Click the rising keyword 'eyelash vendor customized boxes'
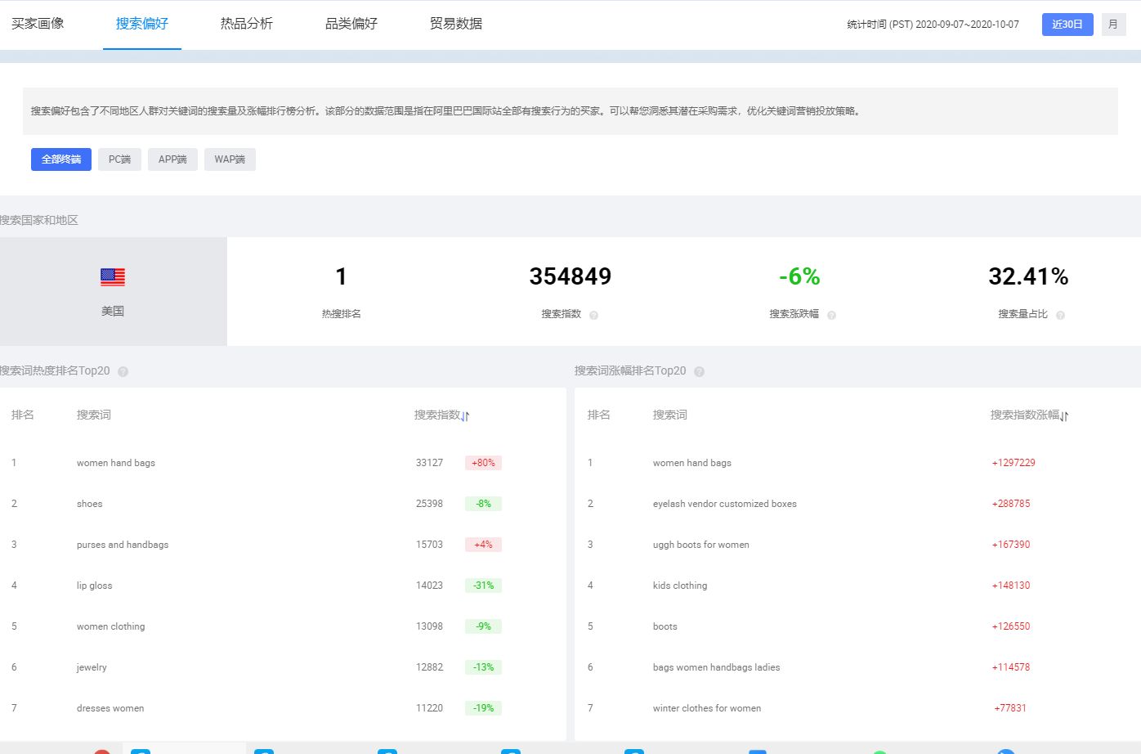Screen dimensions: 1141x754 click(724, 504)
